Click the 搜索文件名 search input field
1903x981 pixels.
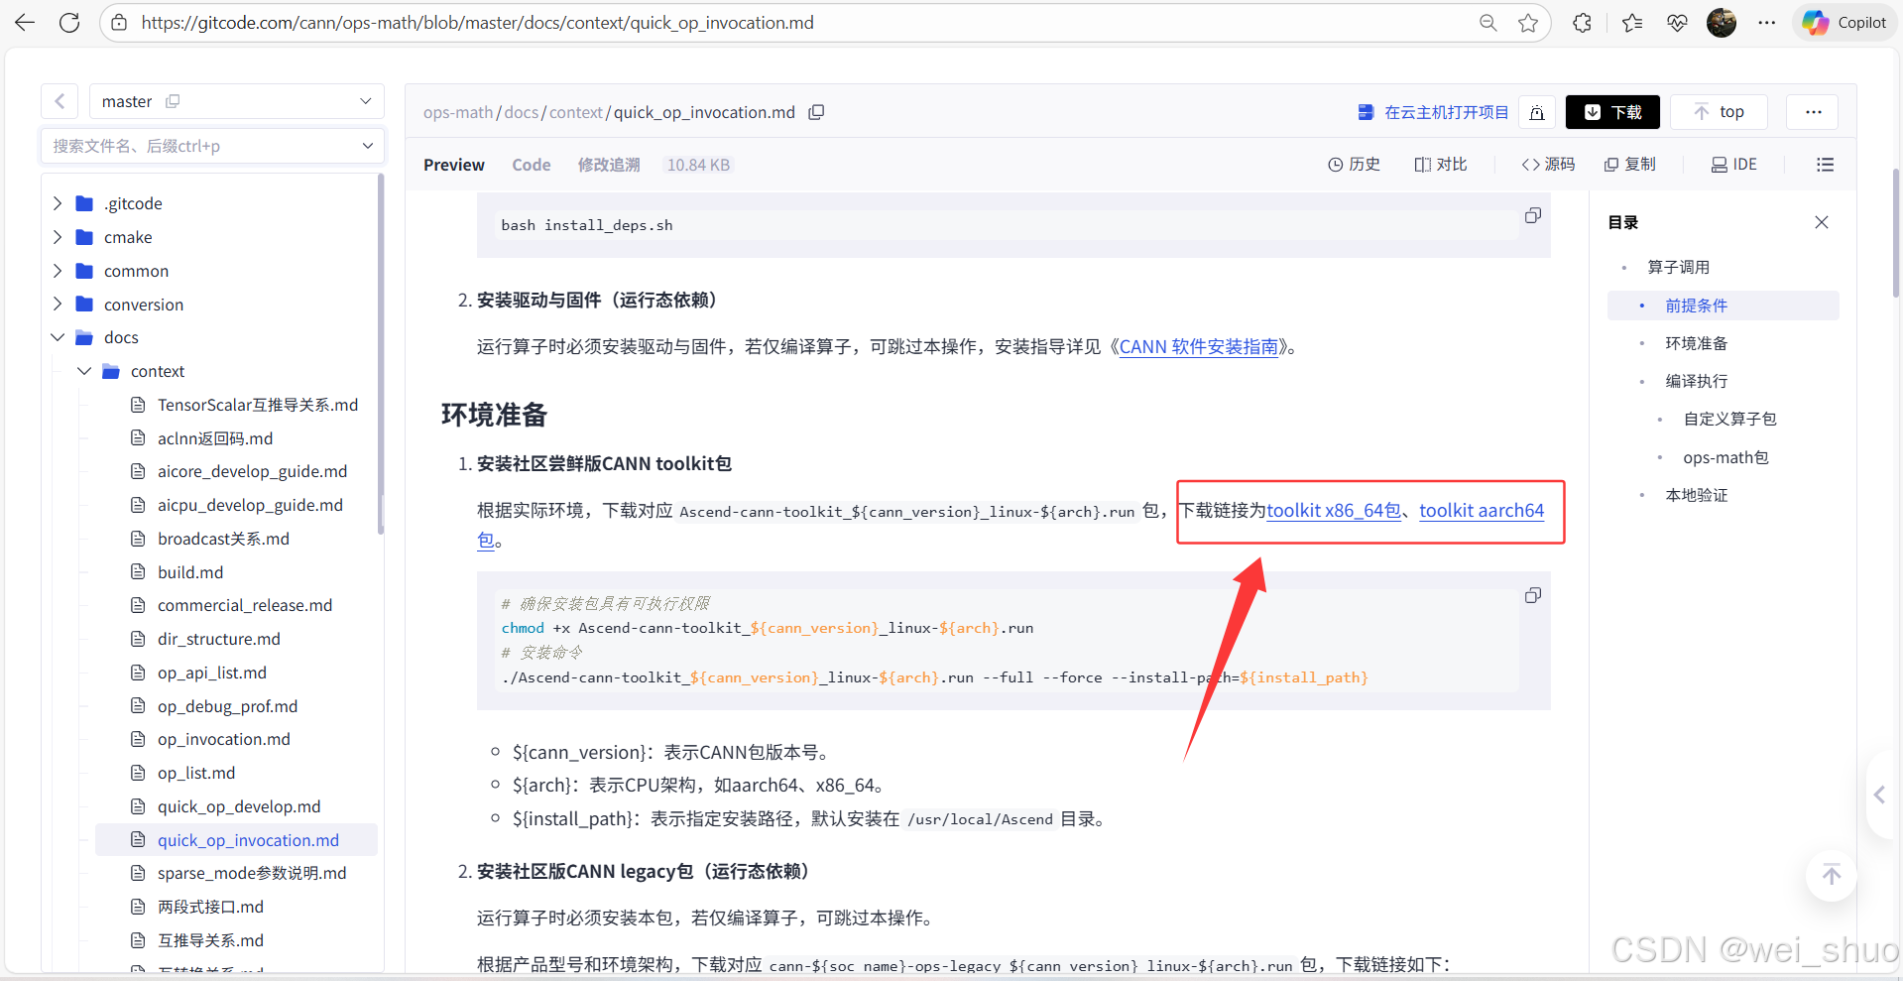click(198, 145)
